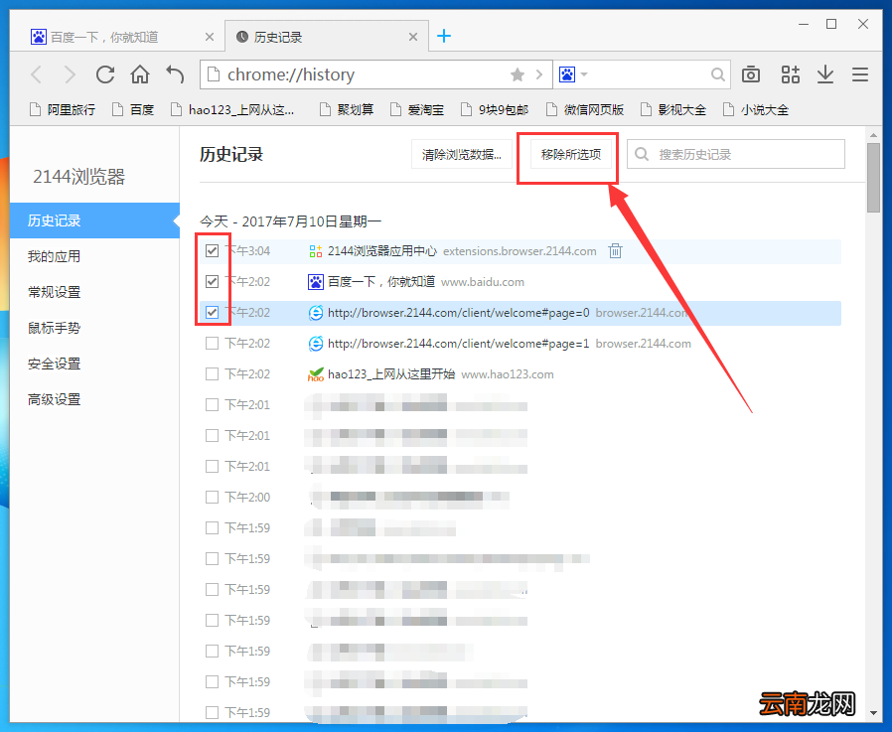The height and width of the screenshot is (732, 892).
Task: Click the 清除浏览数据... button
Action: [461, 154]
